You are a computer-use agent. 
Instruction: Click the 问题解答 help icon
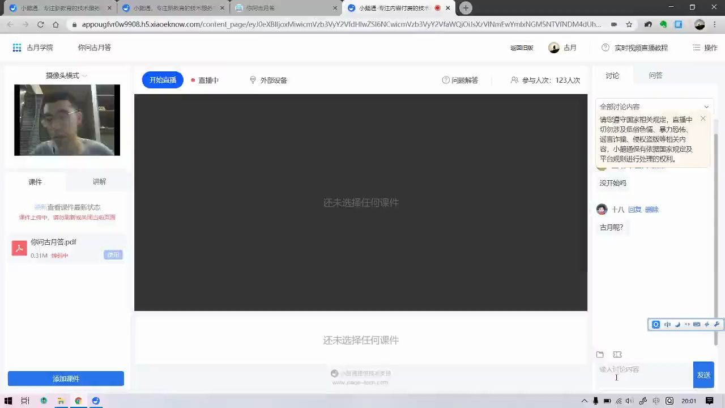446,80
